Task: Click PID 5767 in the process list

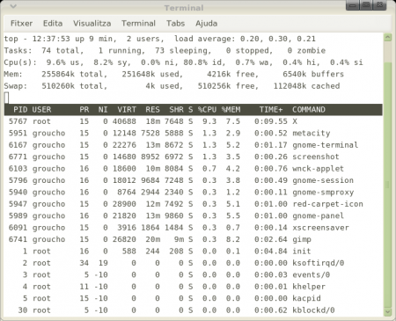Action: point(18,121)
